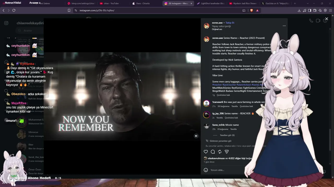This screenshot has height=187, width=334.
Task: Open the Leo AI sparkle icon
Action: click(x=320, y=10)
